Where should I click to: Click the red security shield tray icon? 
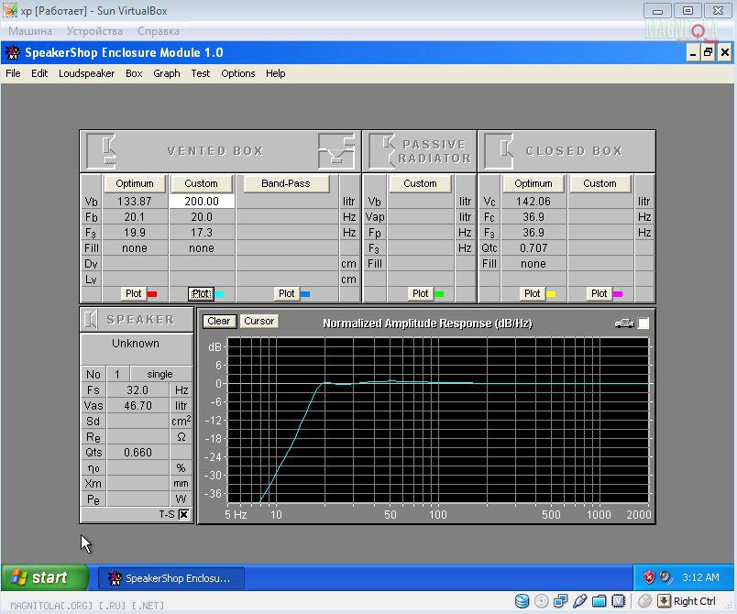(x=649, y=577)
